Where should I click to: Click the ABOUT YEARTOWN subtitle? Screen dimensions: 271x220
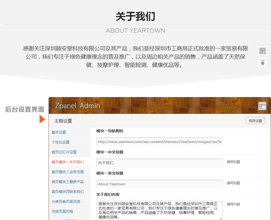coord(136,31)
